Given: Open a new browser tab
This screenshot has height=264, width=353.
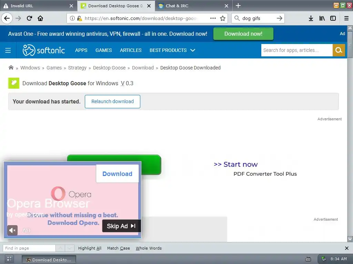Looking at the screenshot, I should coord(238,5).
